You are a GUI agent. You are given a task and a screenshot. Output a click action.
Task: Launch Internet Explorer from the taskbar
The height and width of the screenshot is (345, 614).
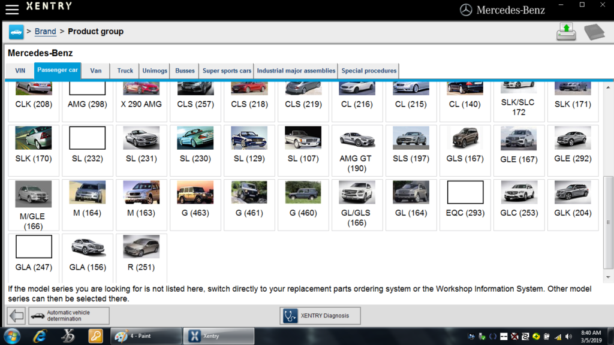tap(40, 336)
